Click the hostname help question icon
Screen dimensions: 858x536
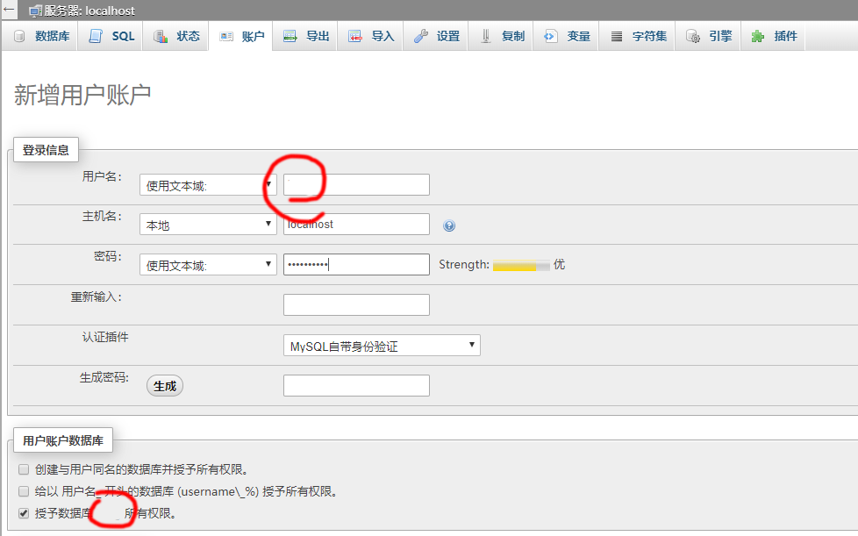[x=449, y=225]
